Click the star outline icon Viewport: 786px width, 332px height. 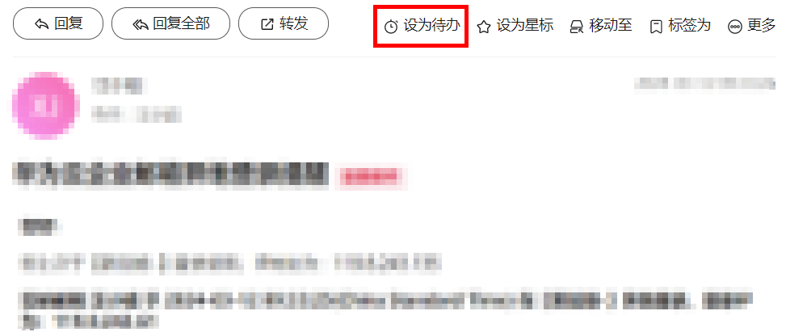tap(484, 27)
